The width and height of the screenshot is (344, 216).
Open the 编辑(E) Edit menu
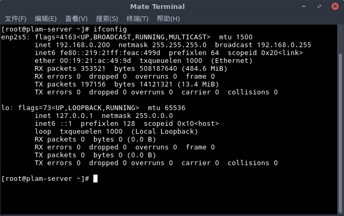[46, 18]
